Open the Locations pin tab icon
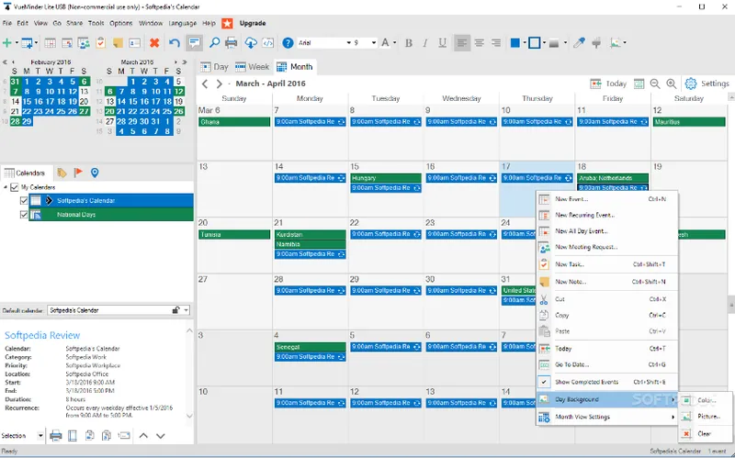Image resolution: width=735 pixels, height=458 pixels. point(95,173)
